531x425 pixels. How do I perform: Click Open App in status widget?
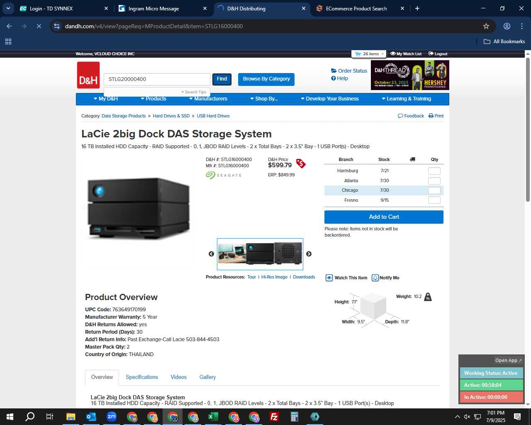[x=509, y=360]
